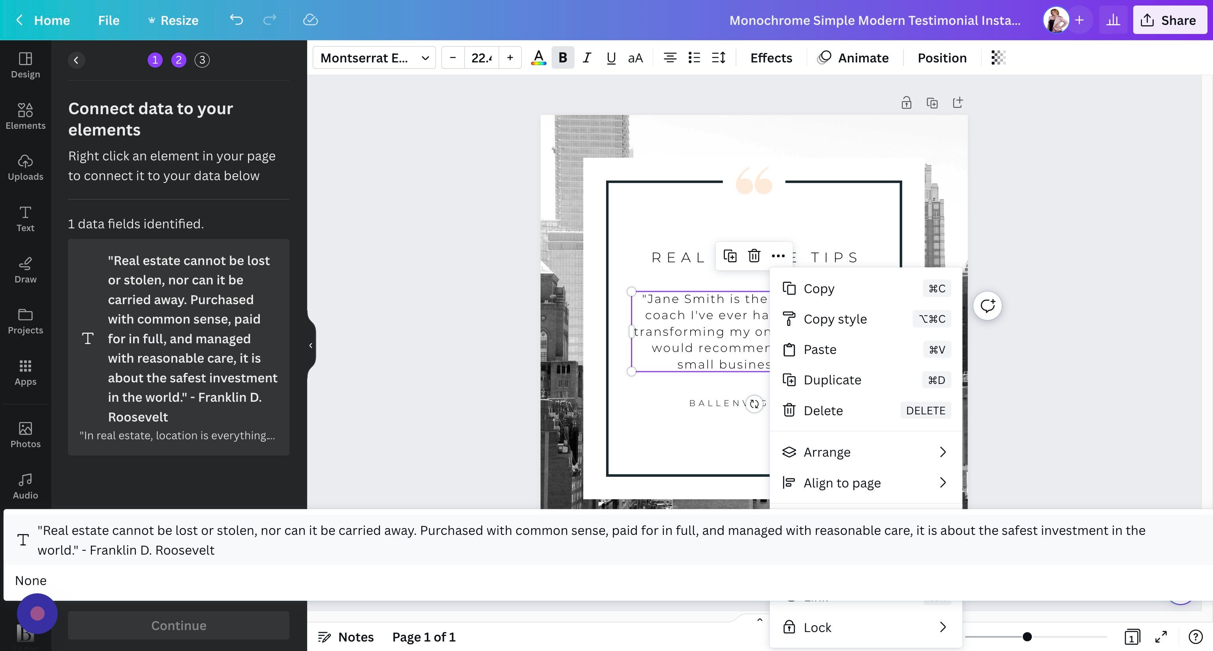This screenshot has width=1213, height=651.
Task: Select None data option
Action: [608, 580]
